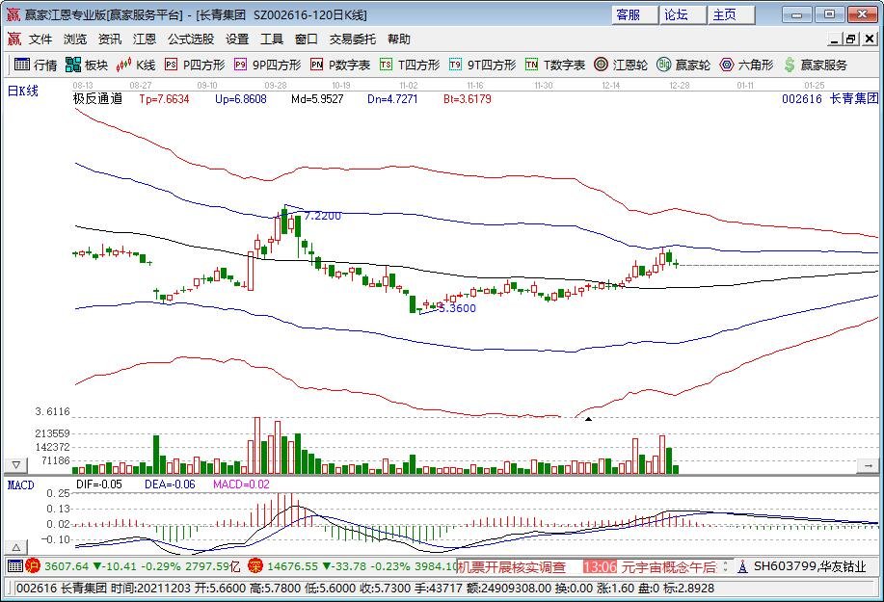884x602 pixels.
Task: Click the 主页 homepage button
Action: [x=732, y=14]
